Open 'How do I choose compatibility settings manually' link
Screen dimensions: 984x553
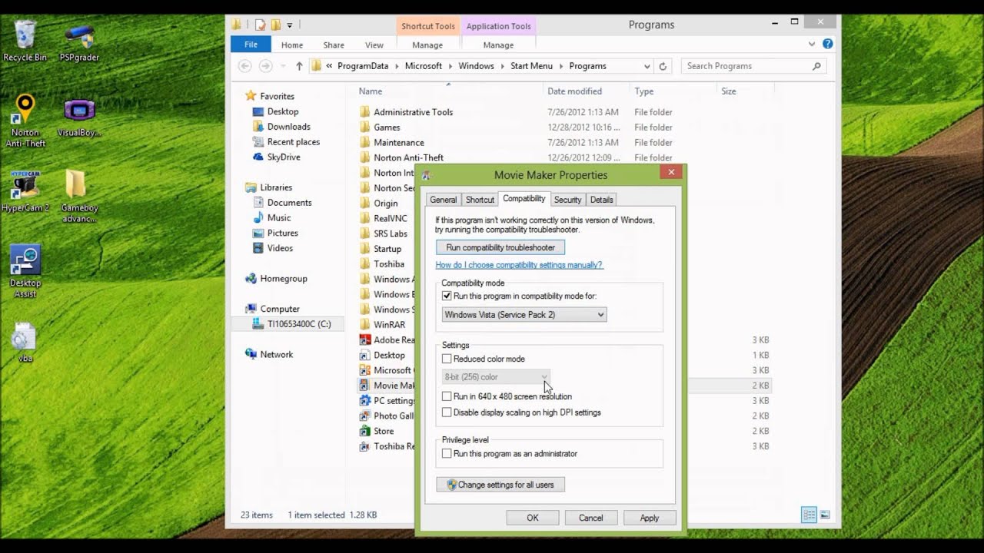click(x=519, y=265)
